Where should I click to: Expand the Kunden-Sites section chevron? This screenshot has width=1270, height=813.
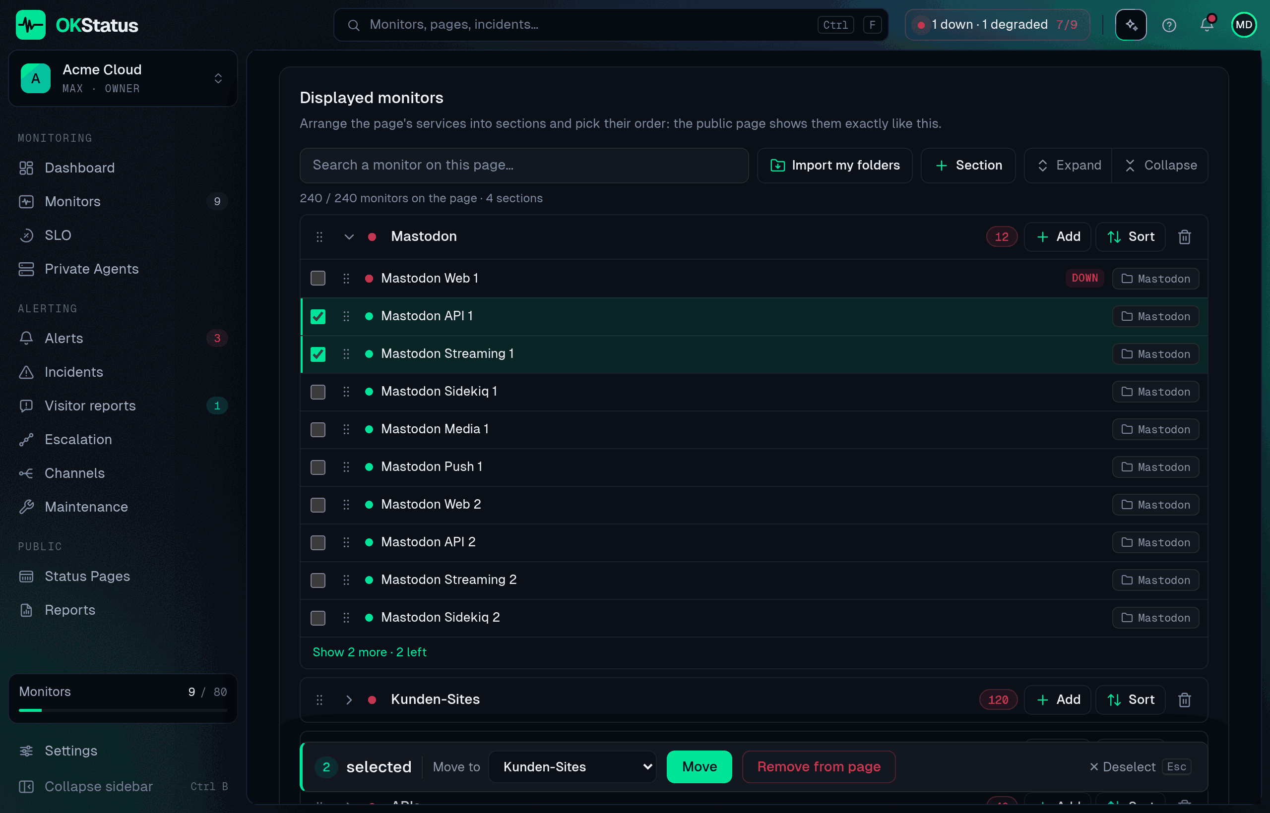coord(349,699)
